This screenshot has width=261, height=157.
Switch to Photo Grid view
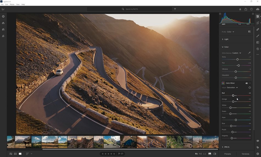click(11, 154)
